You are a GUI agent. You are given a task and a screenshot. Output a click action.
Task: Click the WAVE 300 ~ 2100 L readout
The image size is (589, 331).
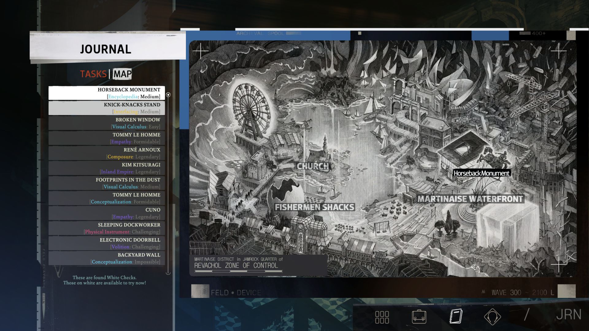(522, 293)
